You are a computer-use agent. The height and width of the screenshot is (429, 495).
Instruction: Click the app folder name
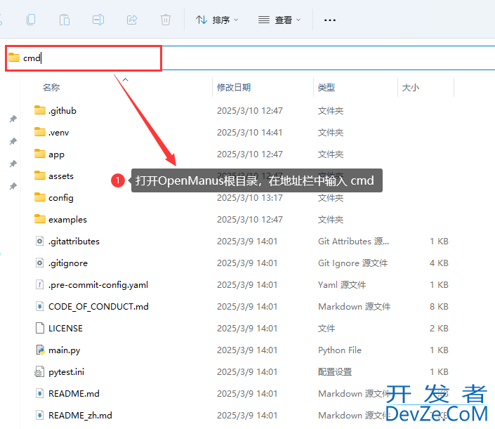(x=56, y=154)
